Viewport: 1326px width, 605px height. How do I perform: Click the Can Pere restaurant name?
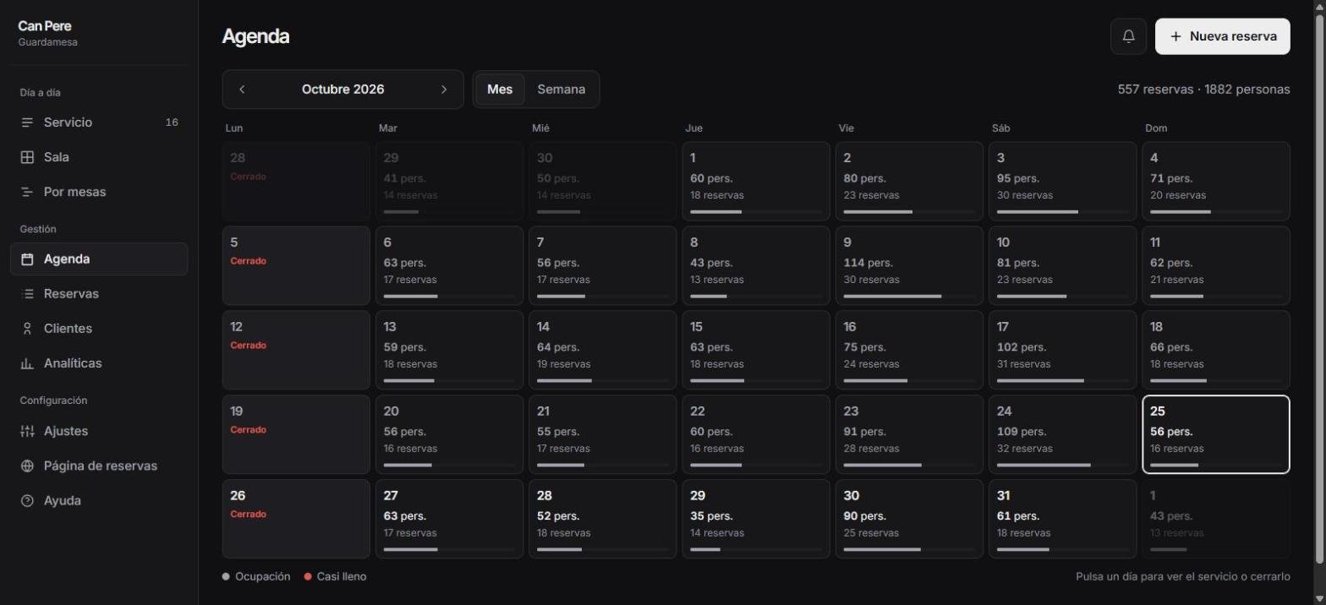45,26
